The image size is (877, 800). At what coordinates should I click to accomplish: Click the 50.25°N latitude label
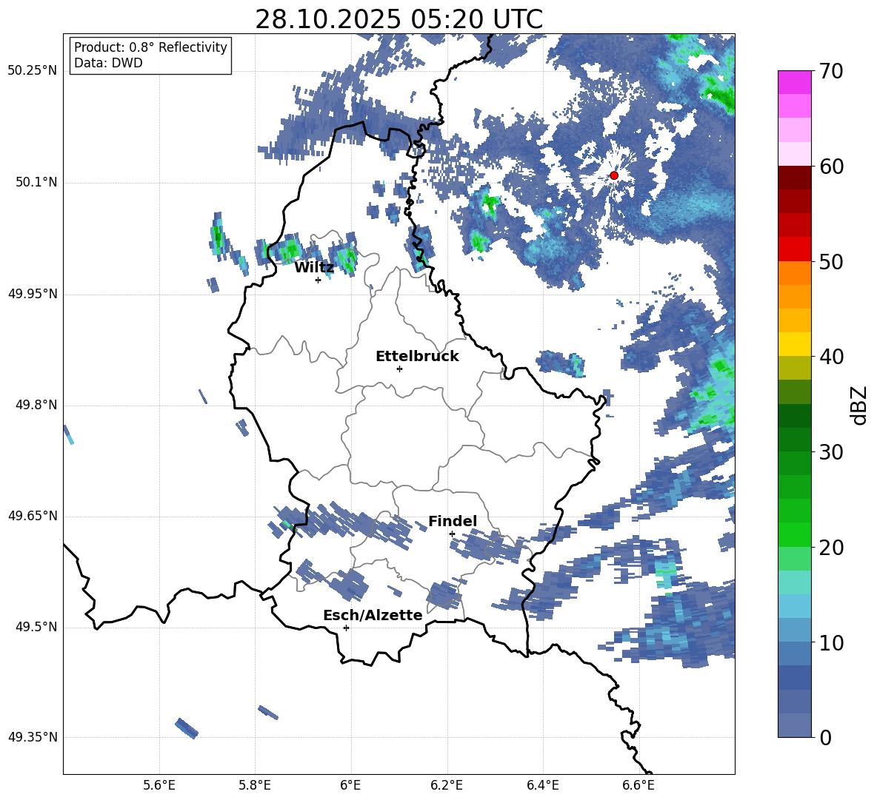(x=33, y=71)
